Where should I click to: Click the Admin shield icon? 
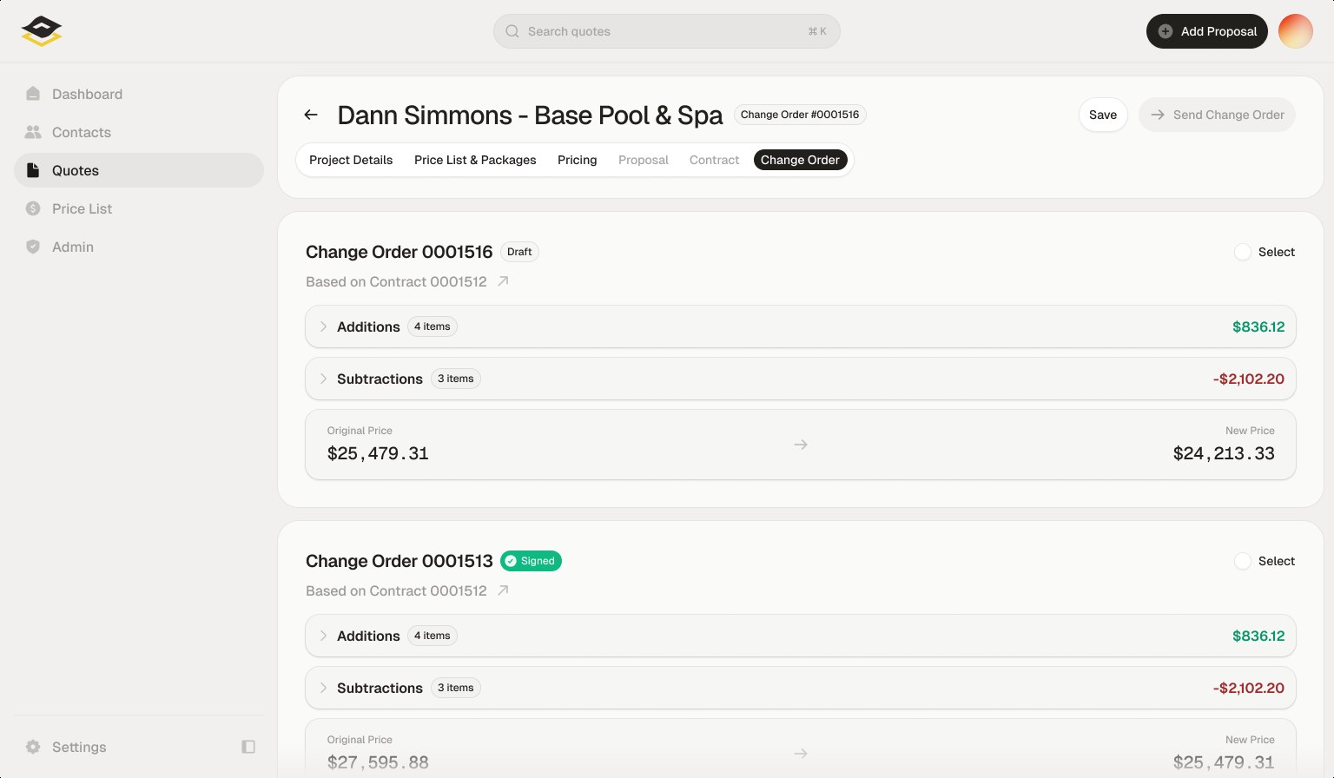[x=33, y=247]
